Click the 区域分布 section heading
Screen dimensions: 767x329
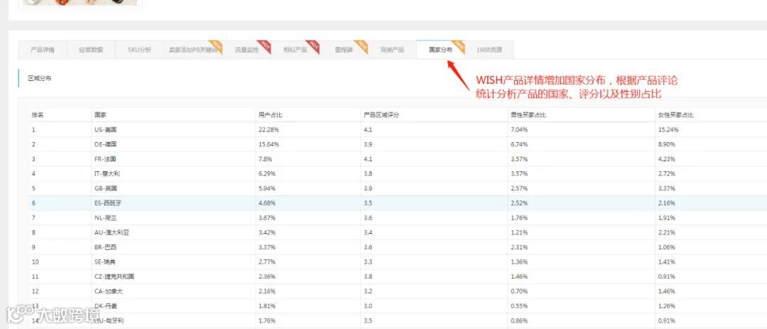[x=40, y=78]
